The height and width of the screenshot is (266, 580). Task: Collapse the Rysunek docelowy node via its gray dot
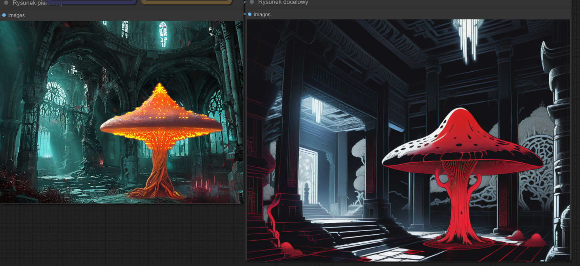click(252, 2)
